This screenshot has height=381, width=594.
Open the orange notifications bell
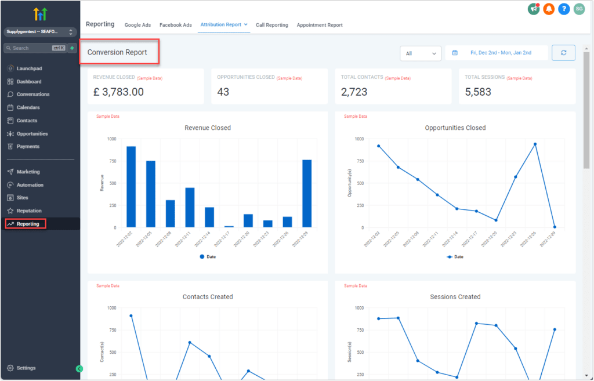click(x=549, y=9)
